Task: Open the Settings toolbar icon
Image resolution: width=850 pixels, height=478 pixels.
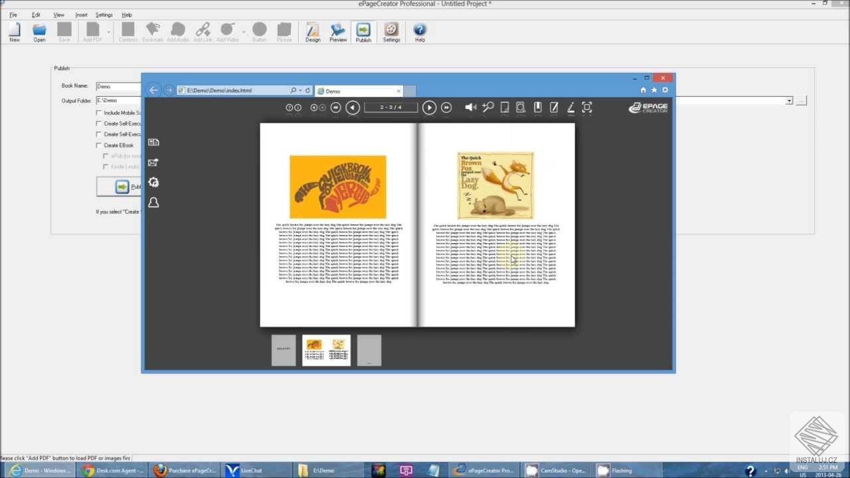Action: coord(391,32)
